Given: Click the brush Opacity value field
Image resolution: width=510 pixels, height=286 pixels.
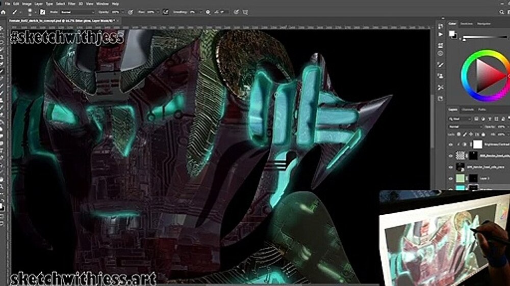Looking at the screenshot, I should tap(116, 12).
